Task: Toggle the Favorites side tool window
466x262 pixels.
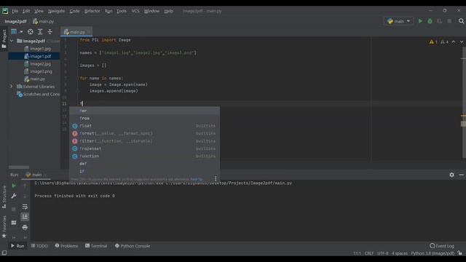Action: (4, 226)
